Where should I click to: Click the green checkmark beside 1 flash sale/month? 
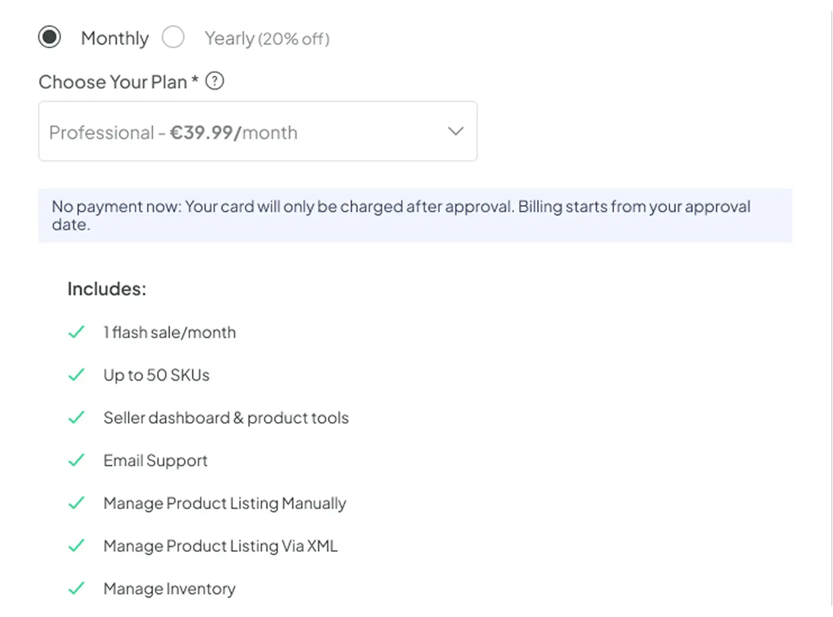tap(77, 332)
